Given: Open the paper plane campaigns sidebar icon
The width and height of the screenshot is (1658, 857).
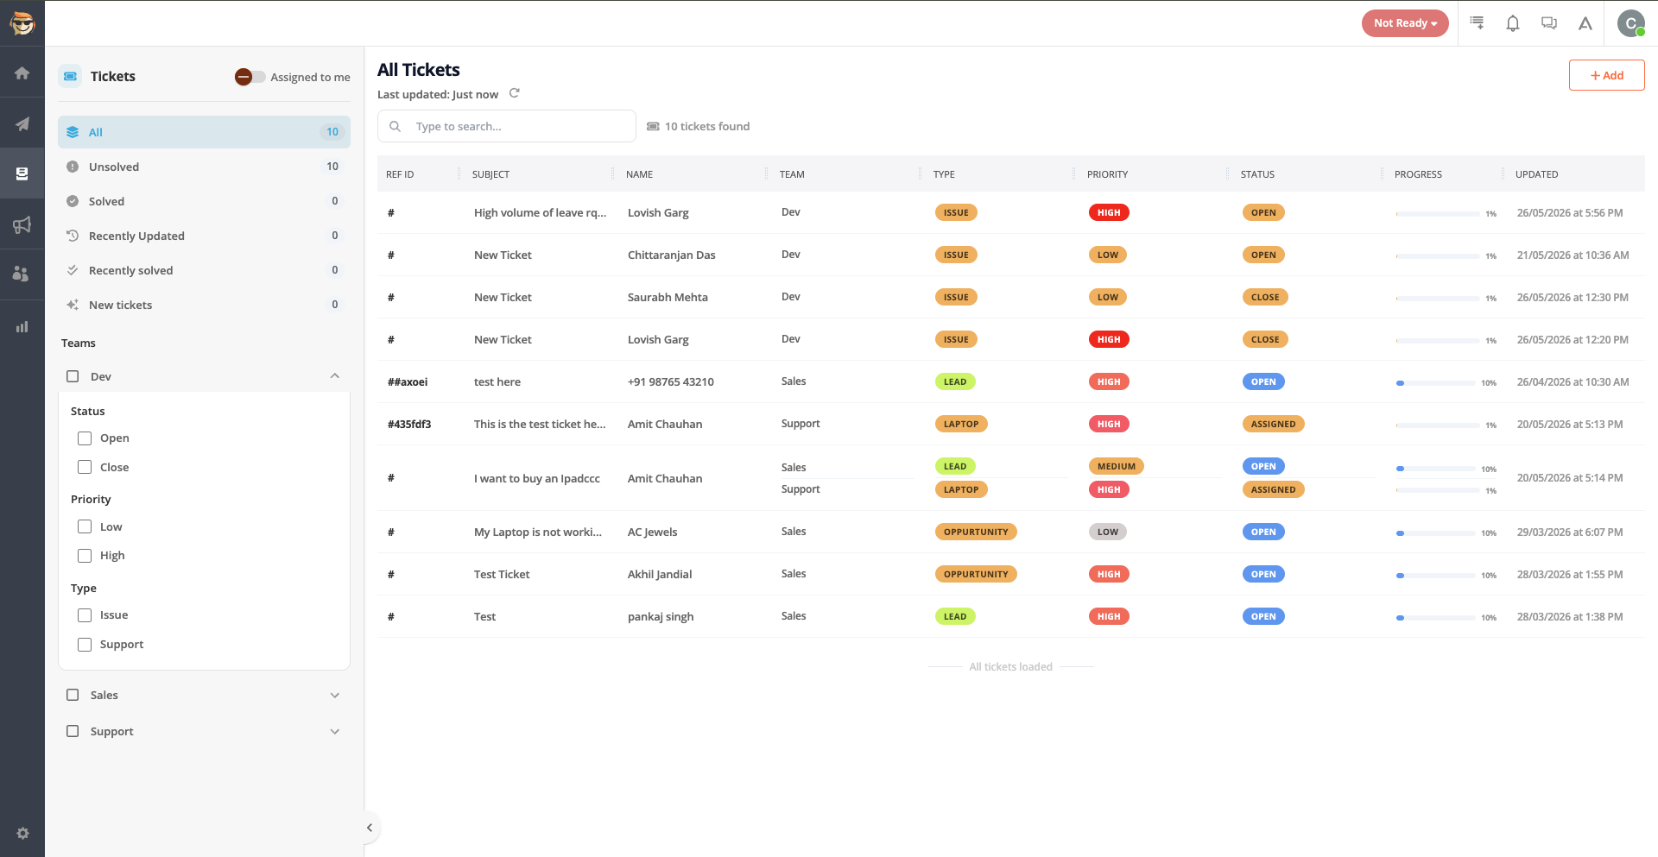Looking at the screenshot, I should click(22, 123).
